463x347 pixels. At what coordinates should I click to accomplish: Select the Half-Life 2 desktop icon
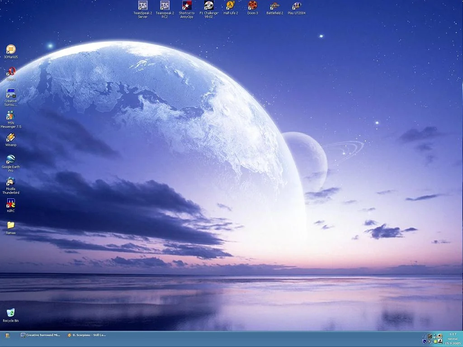[x=231, y=6]
